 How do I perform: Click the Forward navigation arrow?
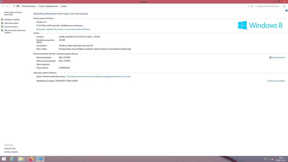(7, 6)
